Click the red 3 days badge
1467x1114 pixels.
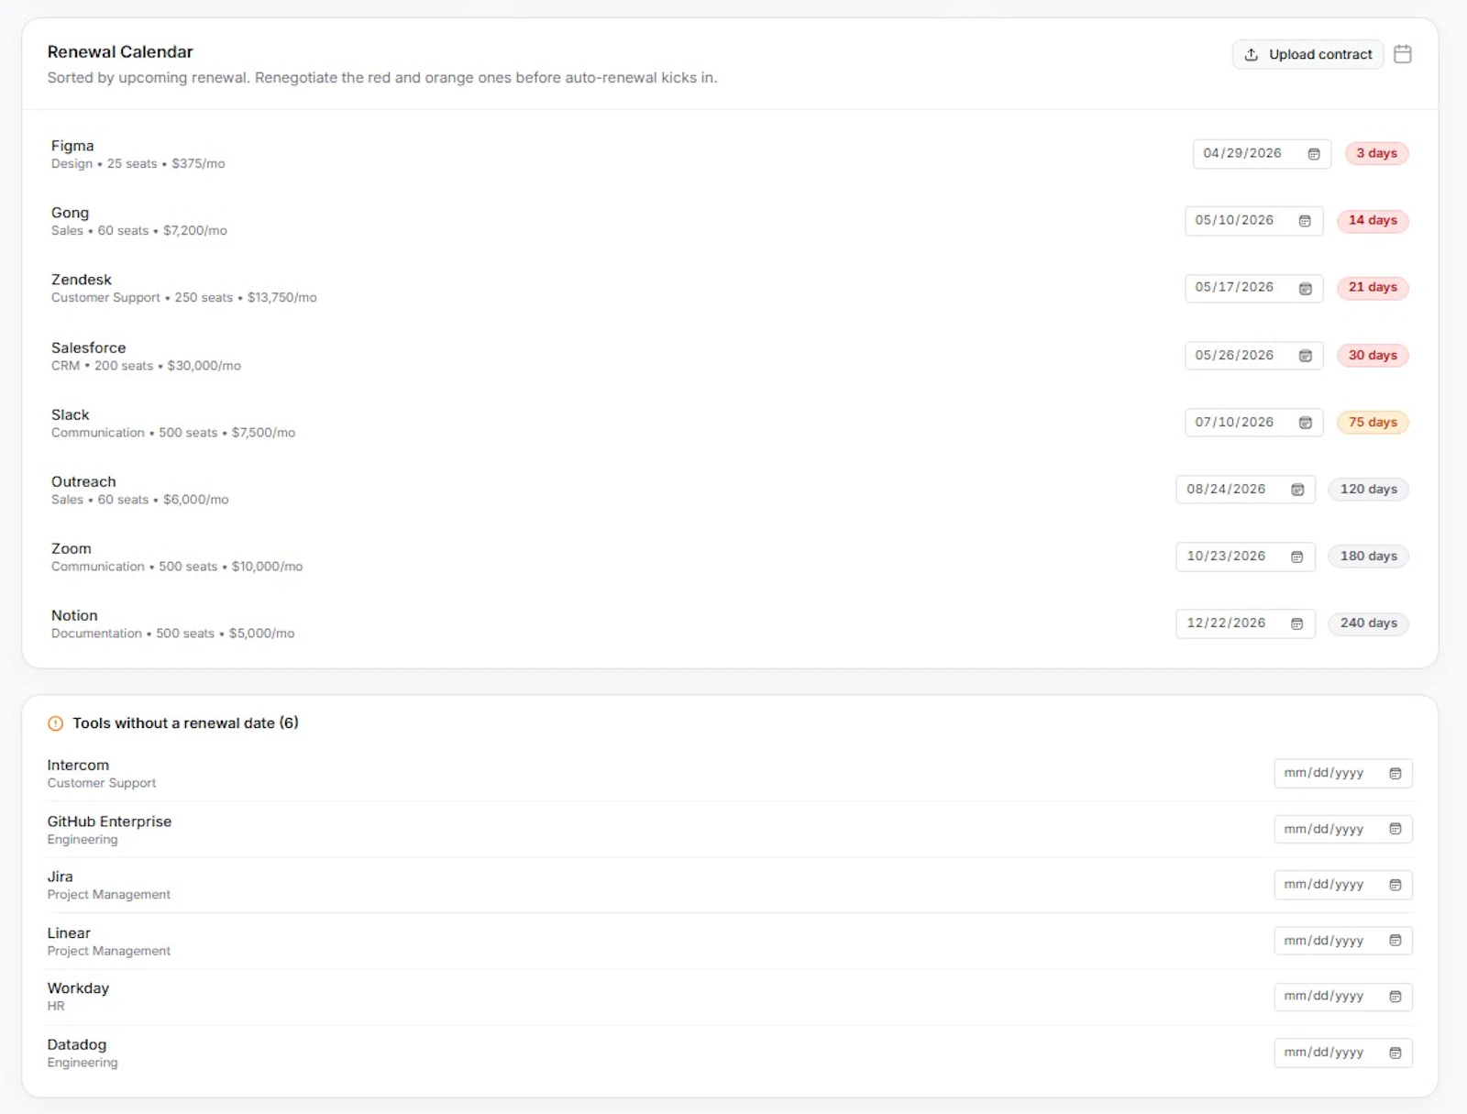(x=1376, y=154)
